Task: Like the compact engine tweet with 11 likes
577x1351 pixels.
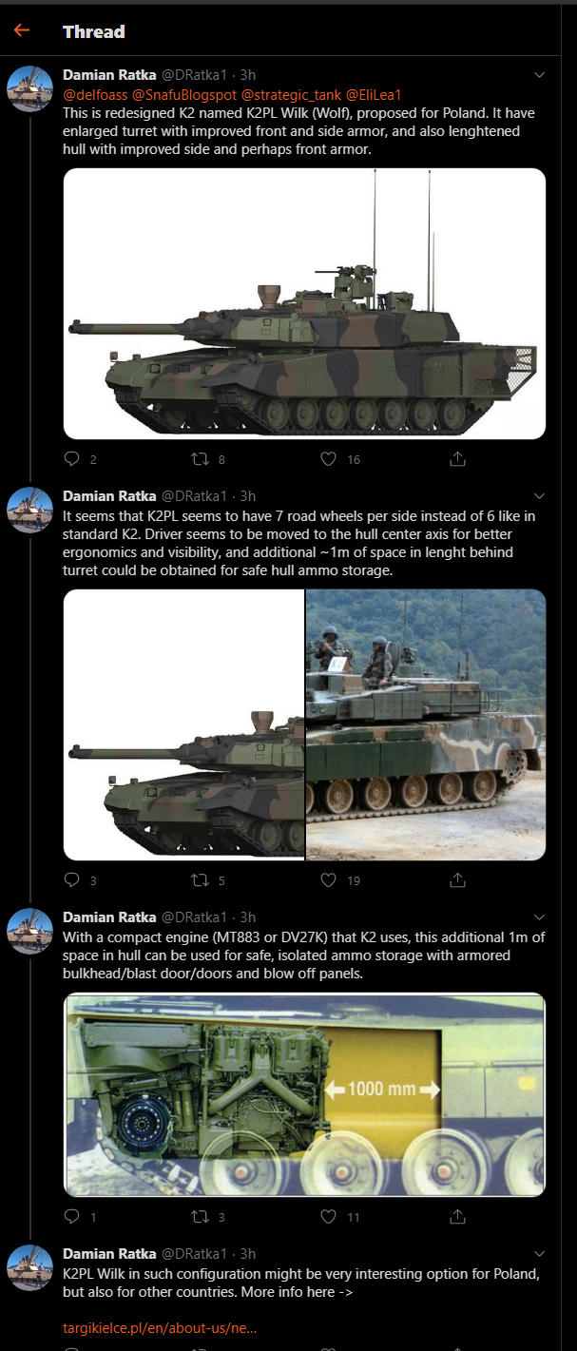Action: [329, 1215]
